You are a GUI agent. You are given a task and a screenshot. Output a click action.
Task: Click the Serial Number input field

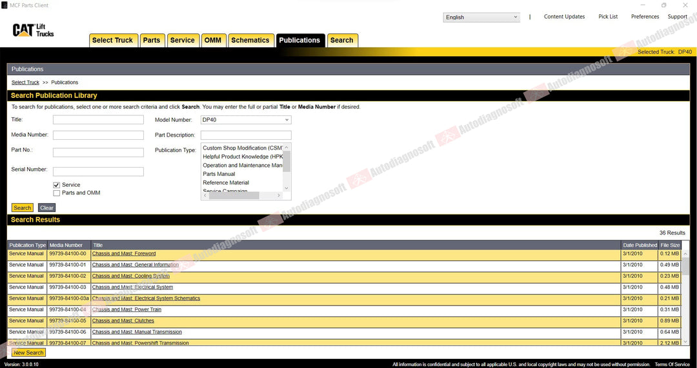98,171
